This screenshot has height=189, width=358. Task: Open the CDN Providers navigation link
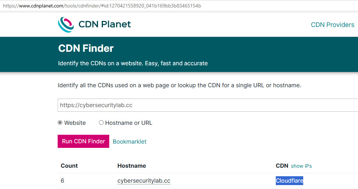point(332,24)
